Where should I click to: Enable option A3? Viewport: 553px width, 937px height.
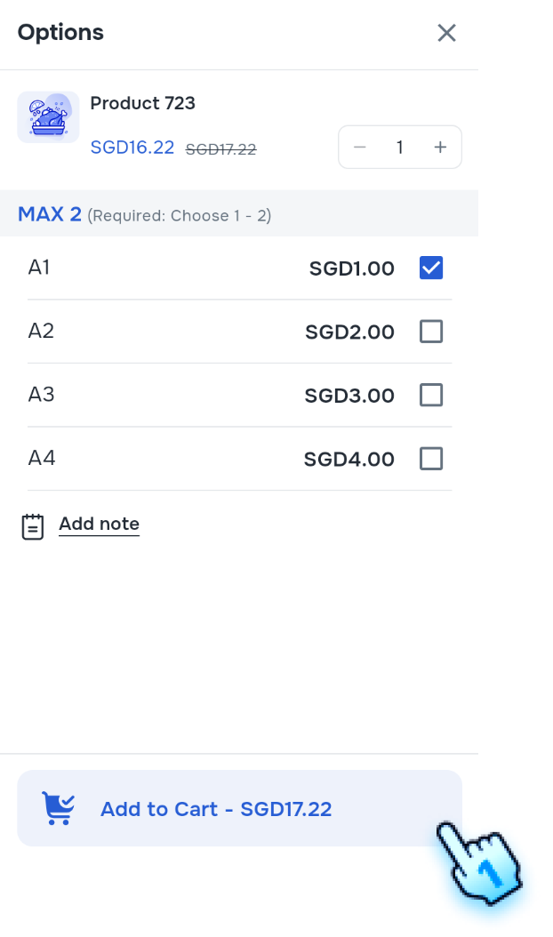coord(431,395)
